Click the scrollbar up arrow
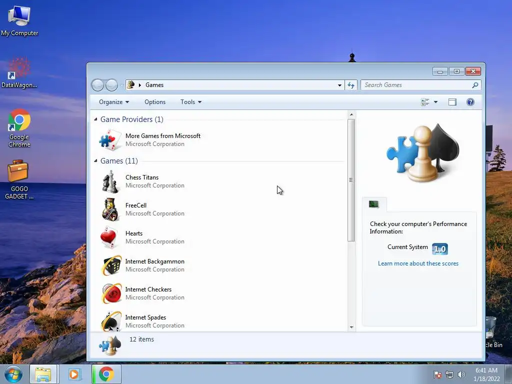Screen dimensions: 512x384 [x=351, y=114]
